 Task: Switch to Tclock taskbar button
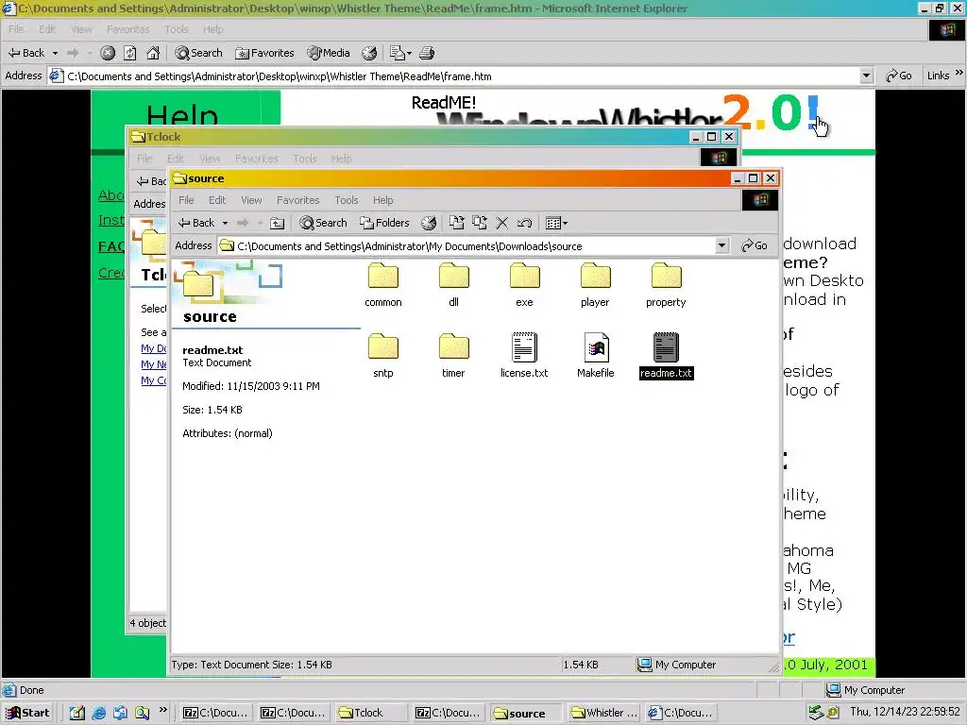(x=371, y=713)
